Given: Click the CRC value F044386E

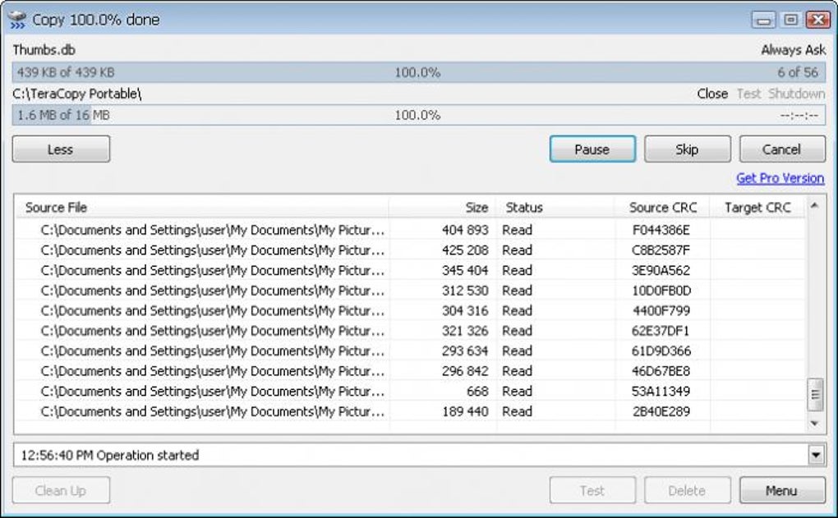Looking at the screenshot, I should [x=661, y=230].
